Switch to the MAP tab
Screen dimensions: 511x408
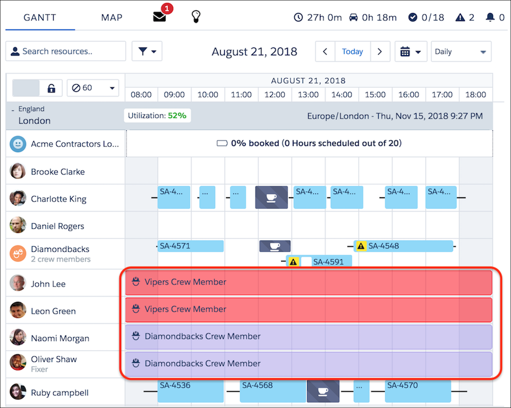pyautogui.click(x=111, y=17)
